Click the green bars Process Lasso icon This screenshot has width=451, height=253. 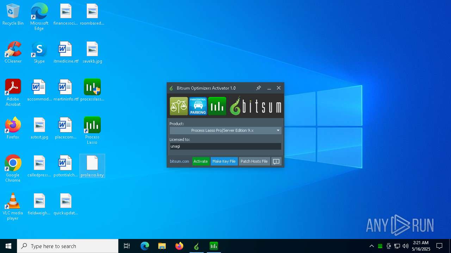click(217, 106)
